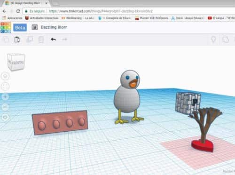This screenshot has width=235, height=175.
Task: Click the Beta badge button
Action: point(20,28)
